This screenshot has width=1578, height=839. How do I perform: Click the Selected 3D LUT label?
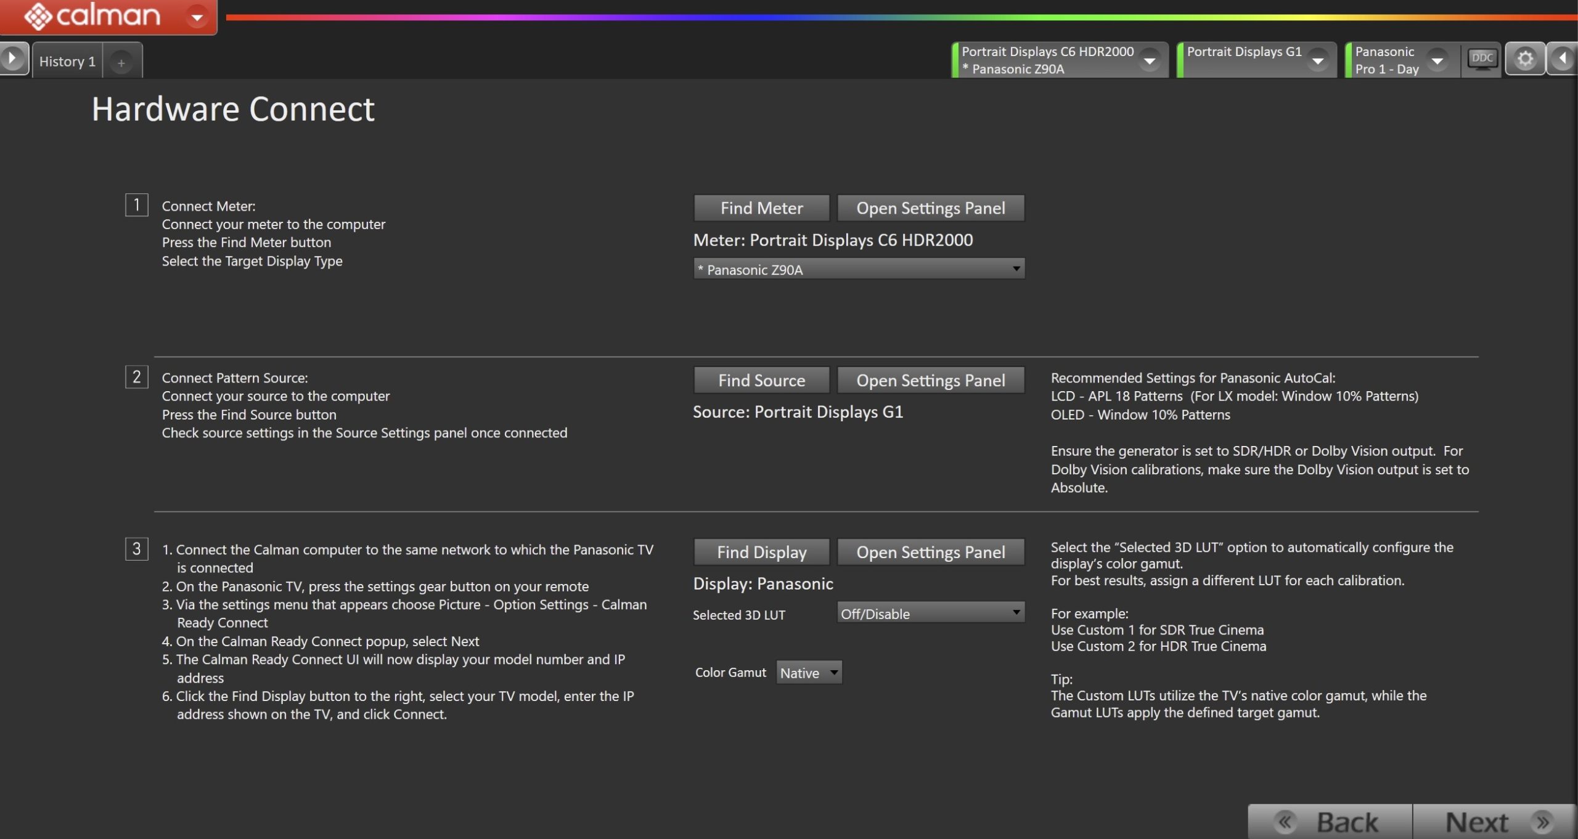point(739,614)
